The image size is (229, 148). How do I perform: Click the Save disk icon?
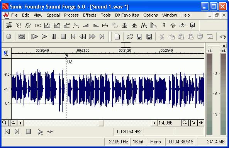point(139,37)
